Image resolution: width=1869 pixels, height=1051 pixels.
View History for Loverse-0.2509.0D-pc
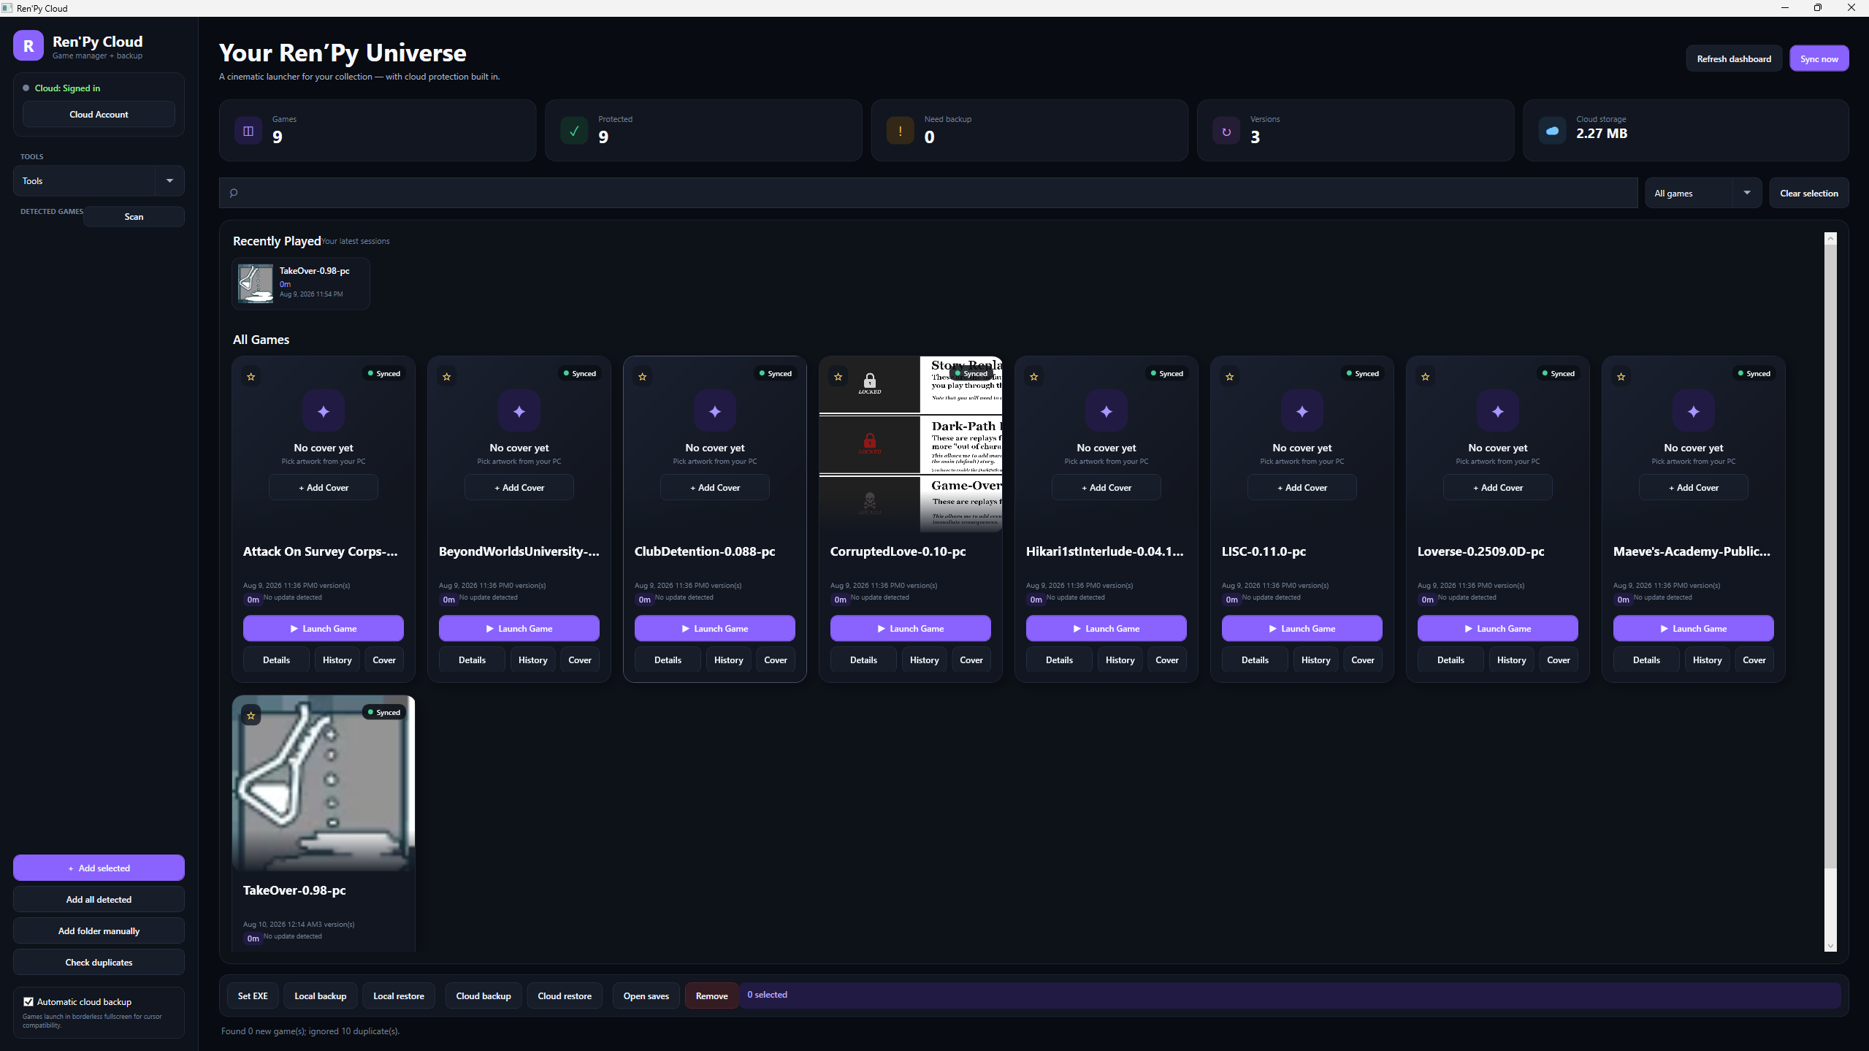tap(1511, 660)
